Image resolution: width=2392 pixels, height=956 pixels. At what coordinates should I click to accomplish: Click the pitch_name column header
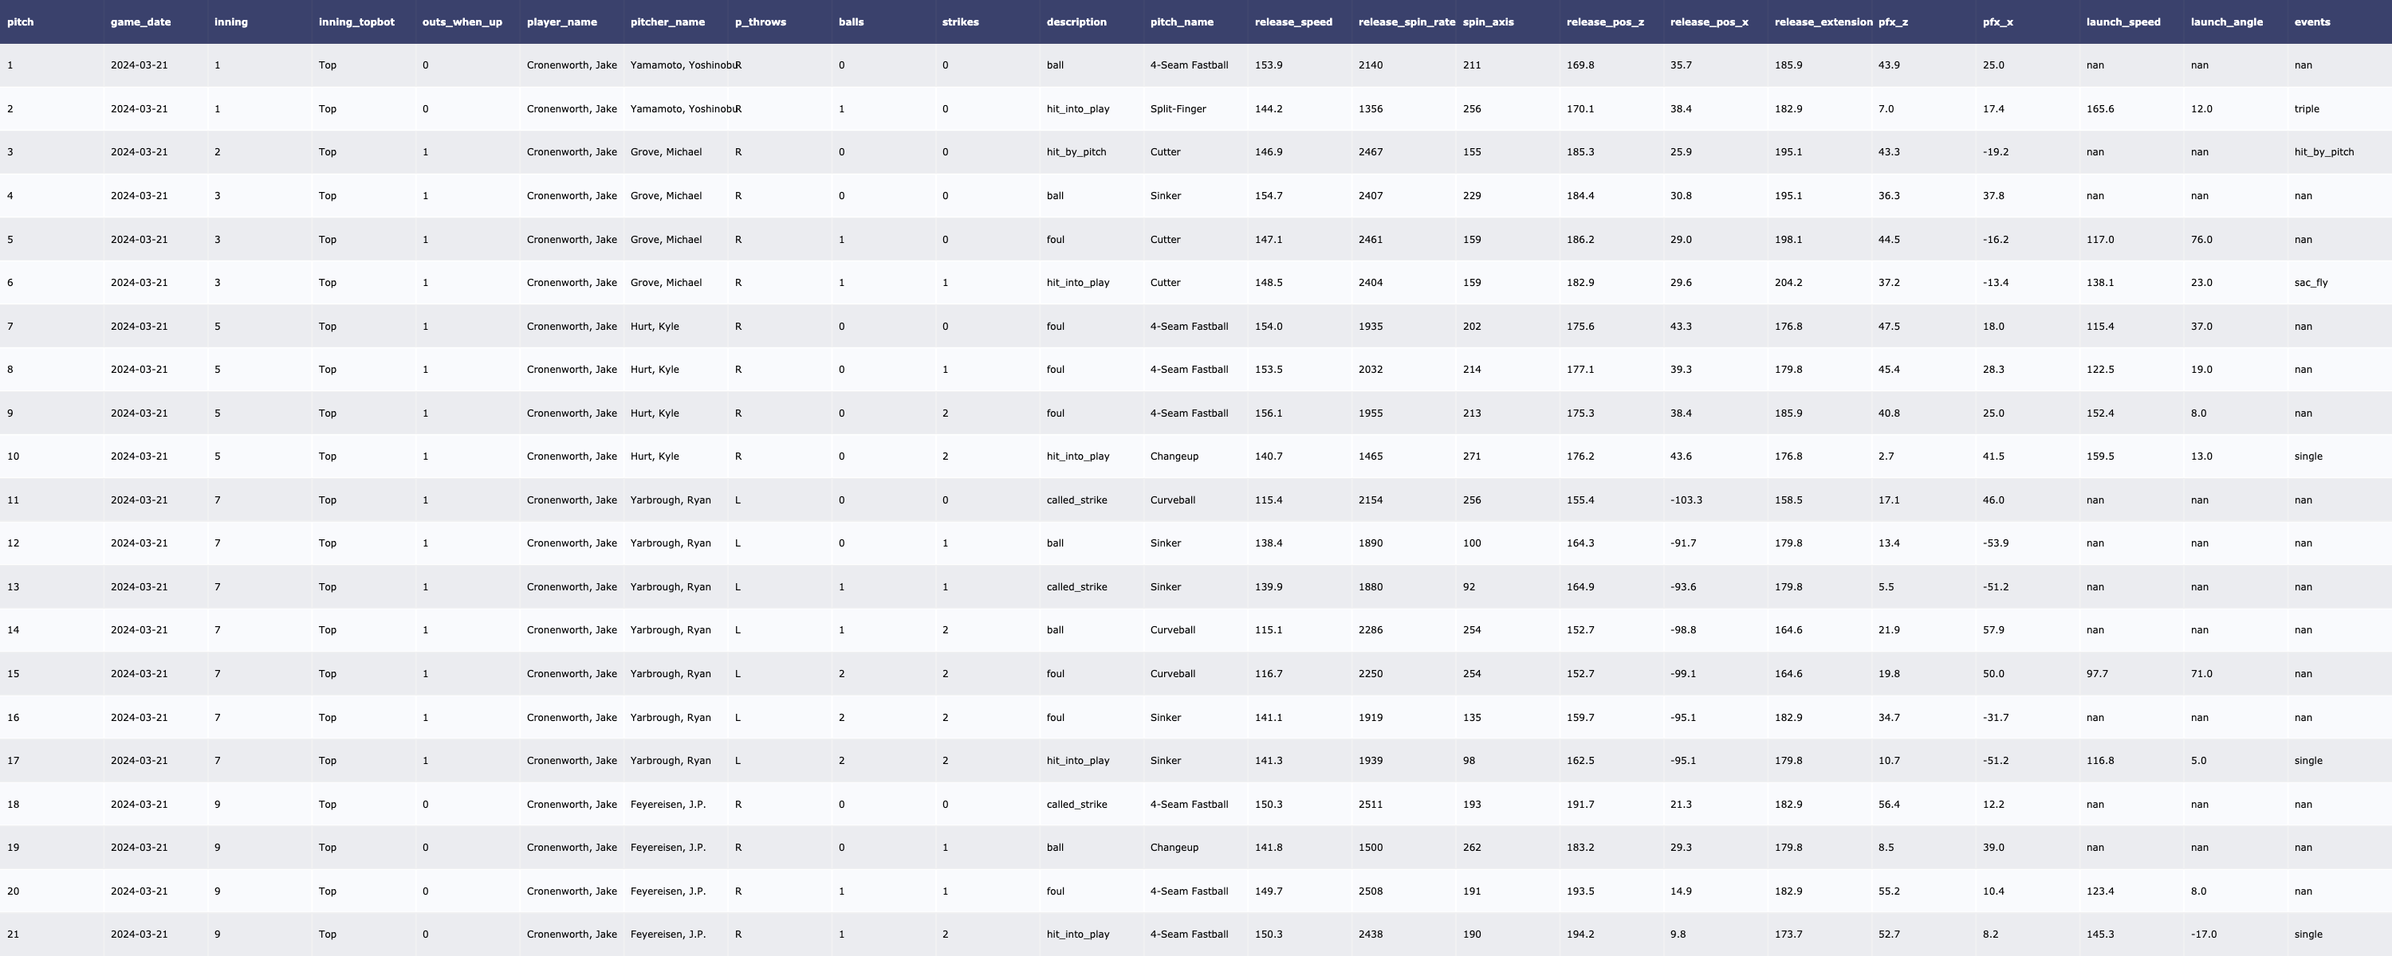point(1181,22)
